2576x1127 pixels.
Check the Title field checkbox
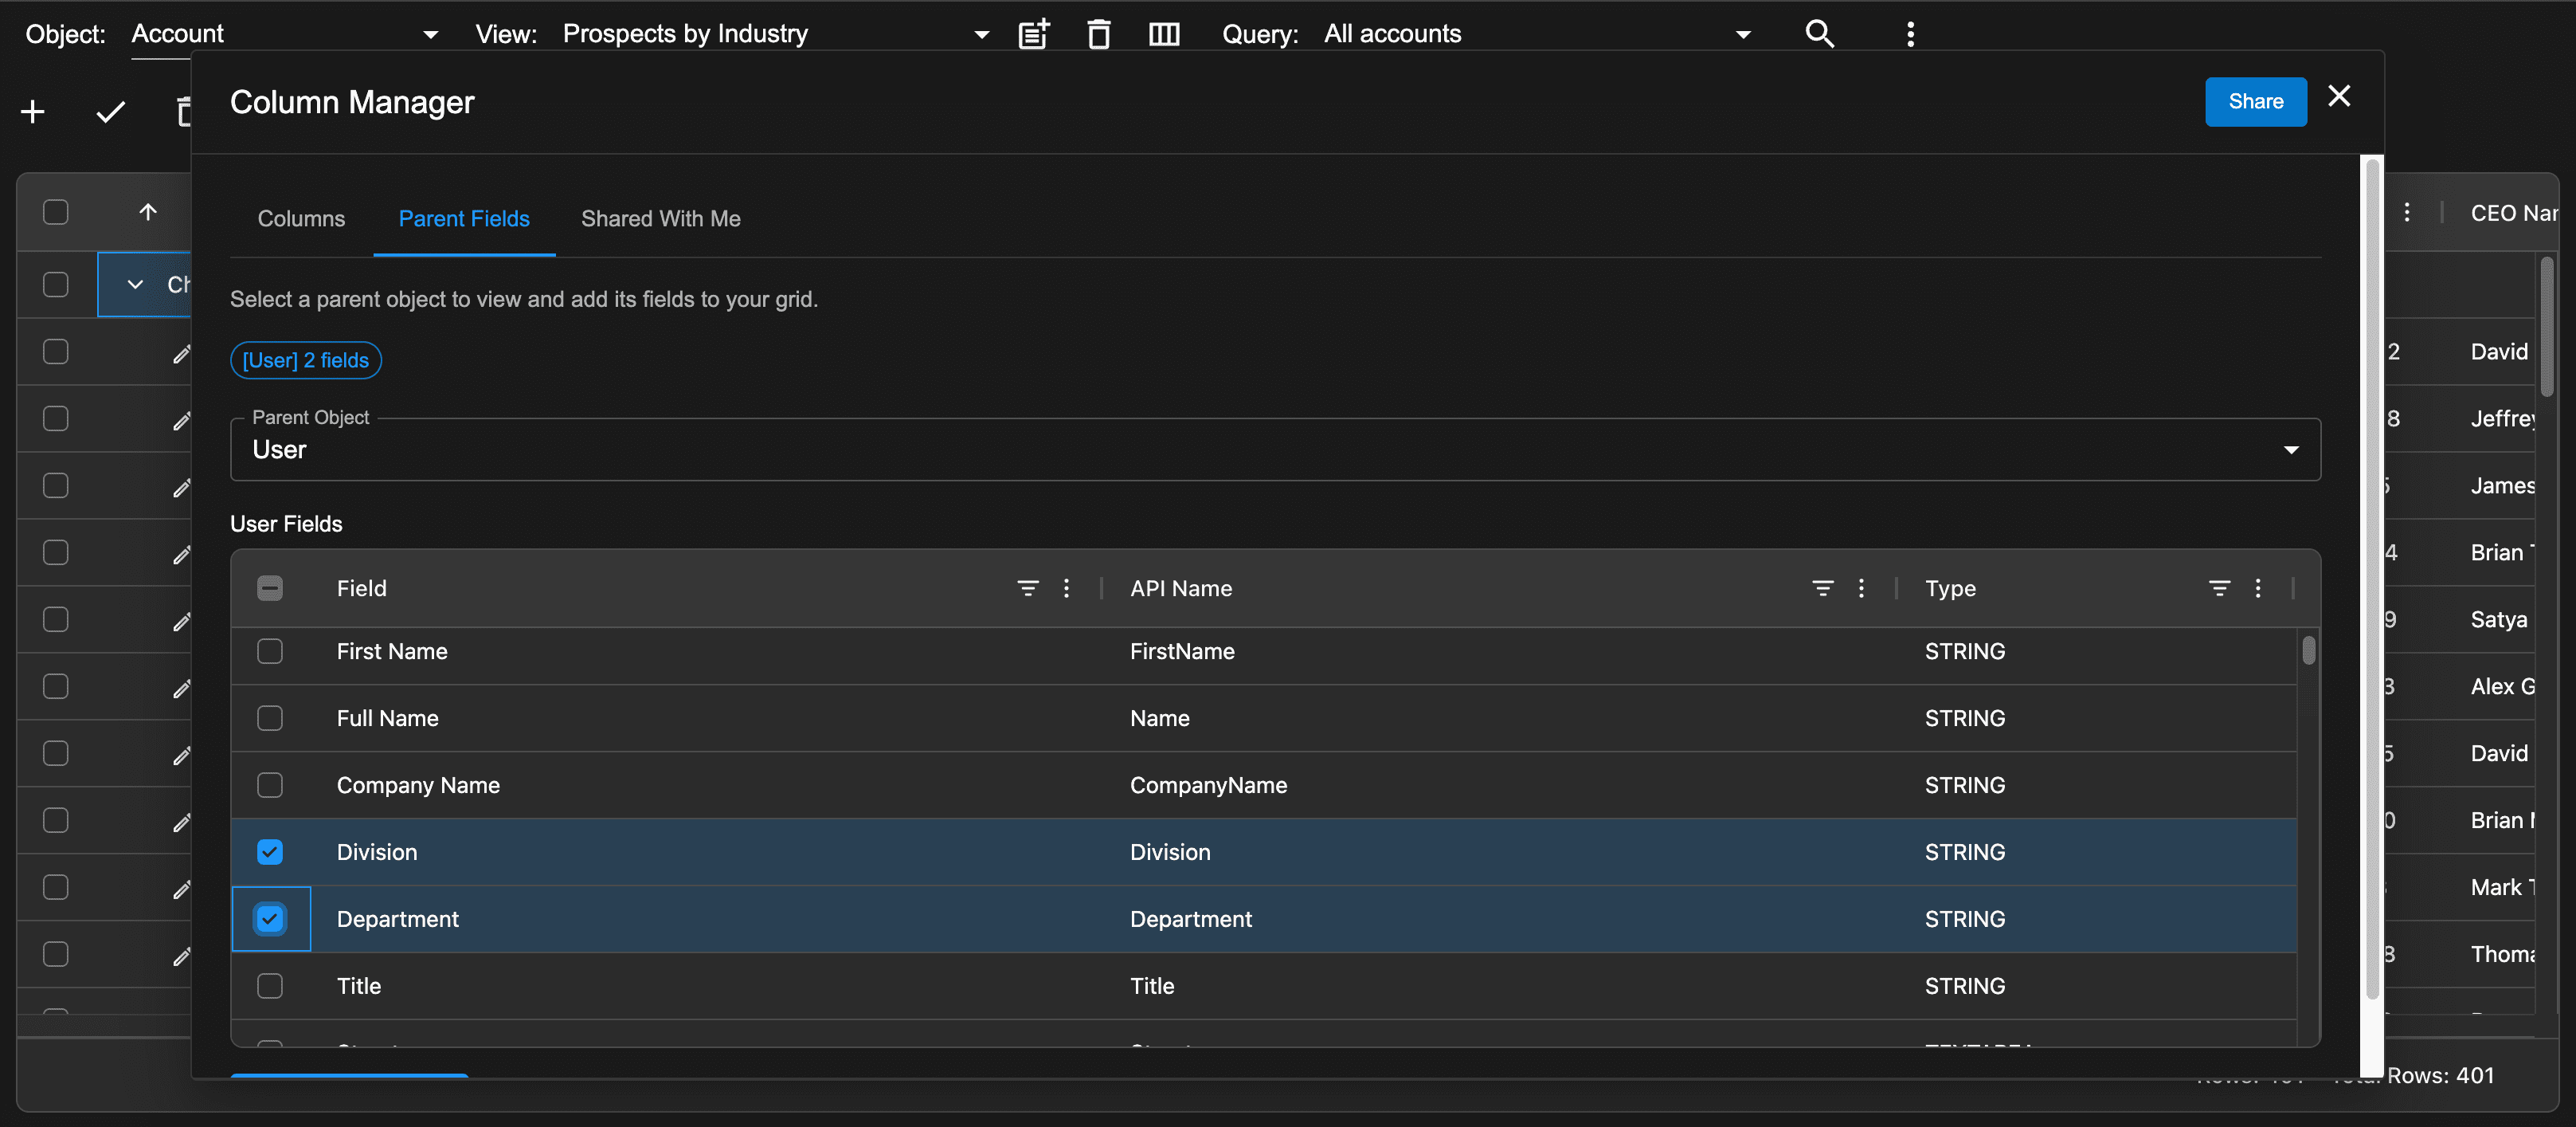(270, 986)
